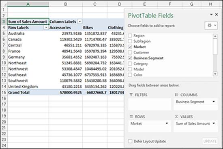Uncheck the Market field checkbox
Screen dimensions: 223x149
[x=130, y=47]
